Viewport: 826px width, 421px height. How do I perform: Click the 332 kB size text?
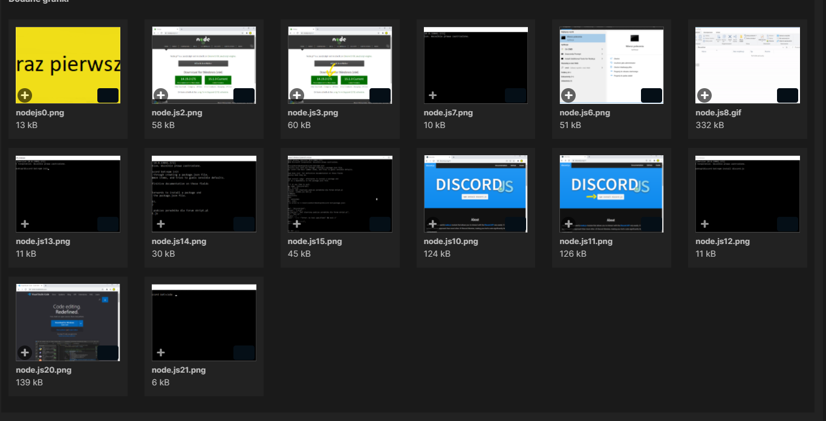[709, 125]
